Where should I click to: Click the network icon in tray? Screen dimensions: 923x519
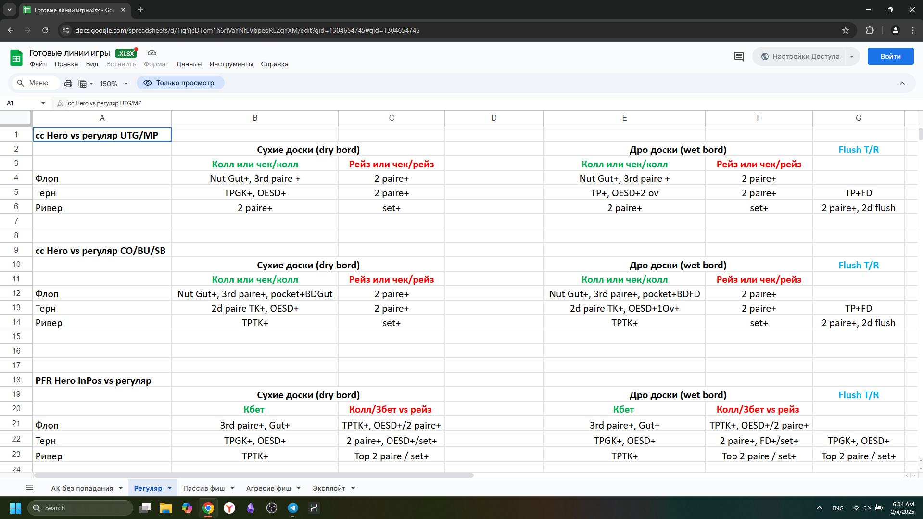click(x=856, y=508)
